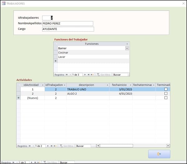Open the Funciones column header dropdown
Screen dimensions: 187x164
pyautogui.click(x=127, y=44)
